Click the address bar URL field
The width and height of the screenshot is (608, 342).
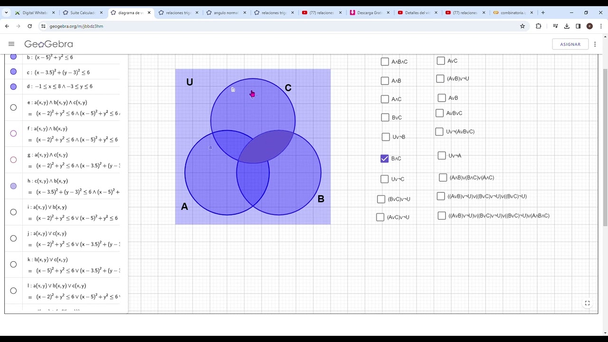click(x=280, y=26)
